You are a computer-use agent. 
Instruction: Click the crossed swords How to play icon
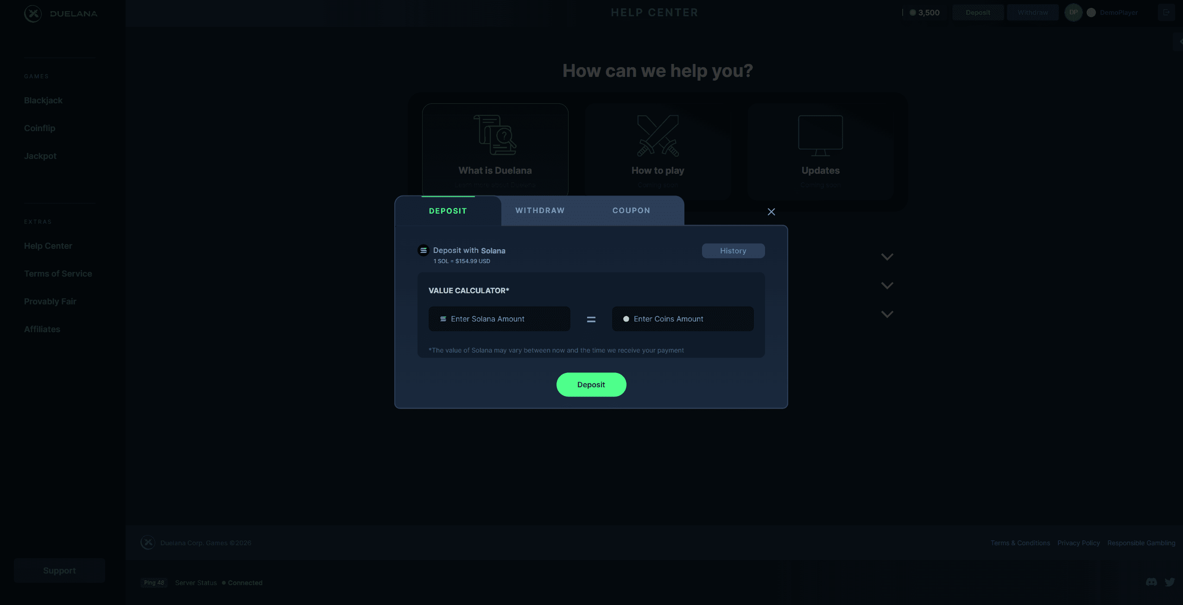658,135
